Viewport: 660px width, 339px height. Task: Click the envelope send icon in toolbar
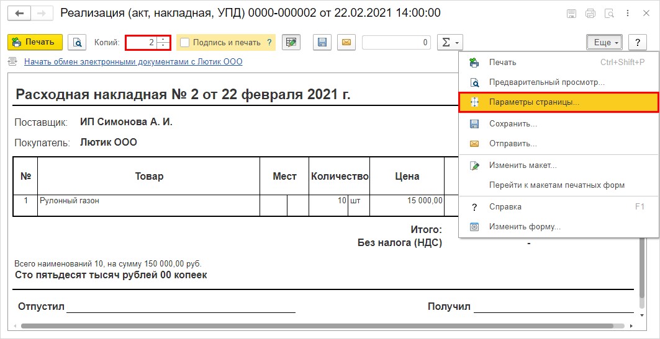(x=346, y=42)
